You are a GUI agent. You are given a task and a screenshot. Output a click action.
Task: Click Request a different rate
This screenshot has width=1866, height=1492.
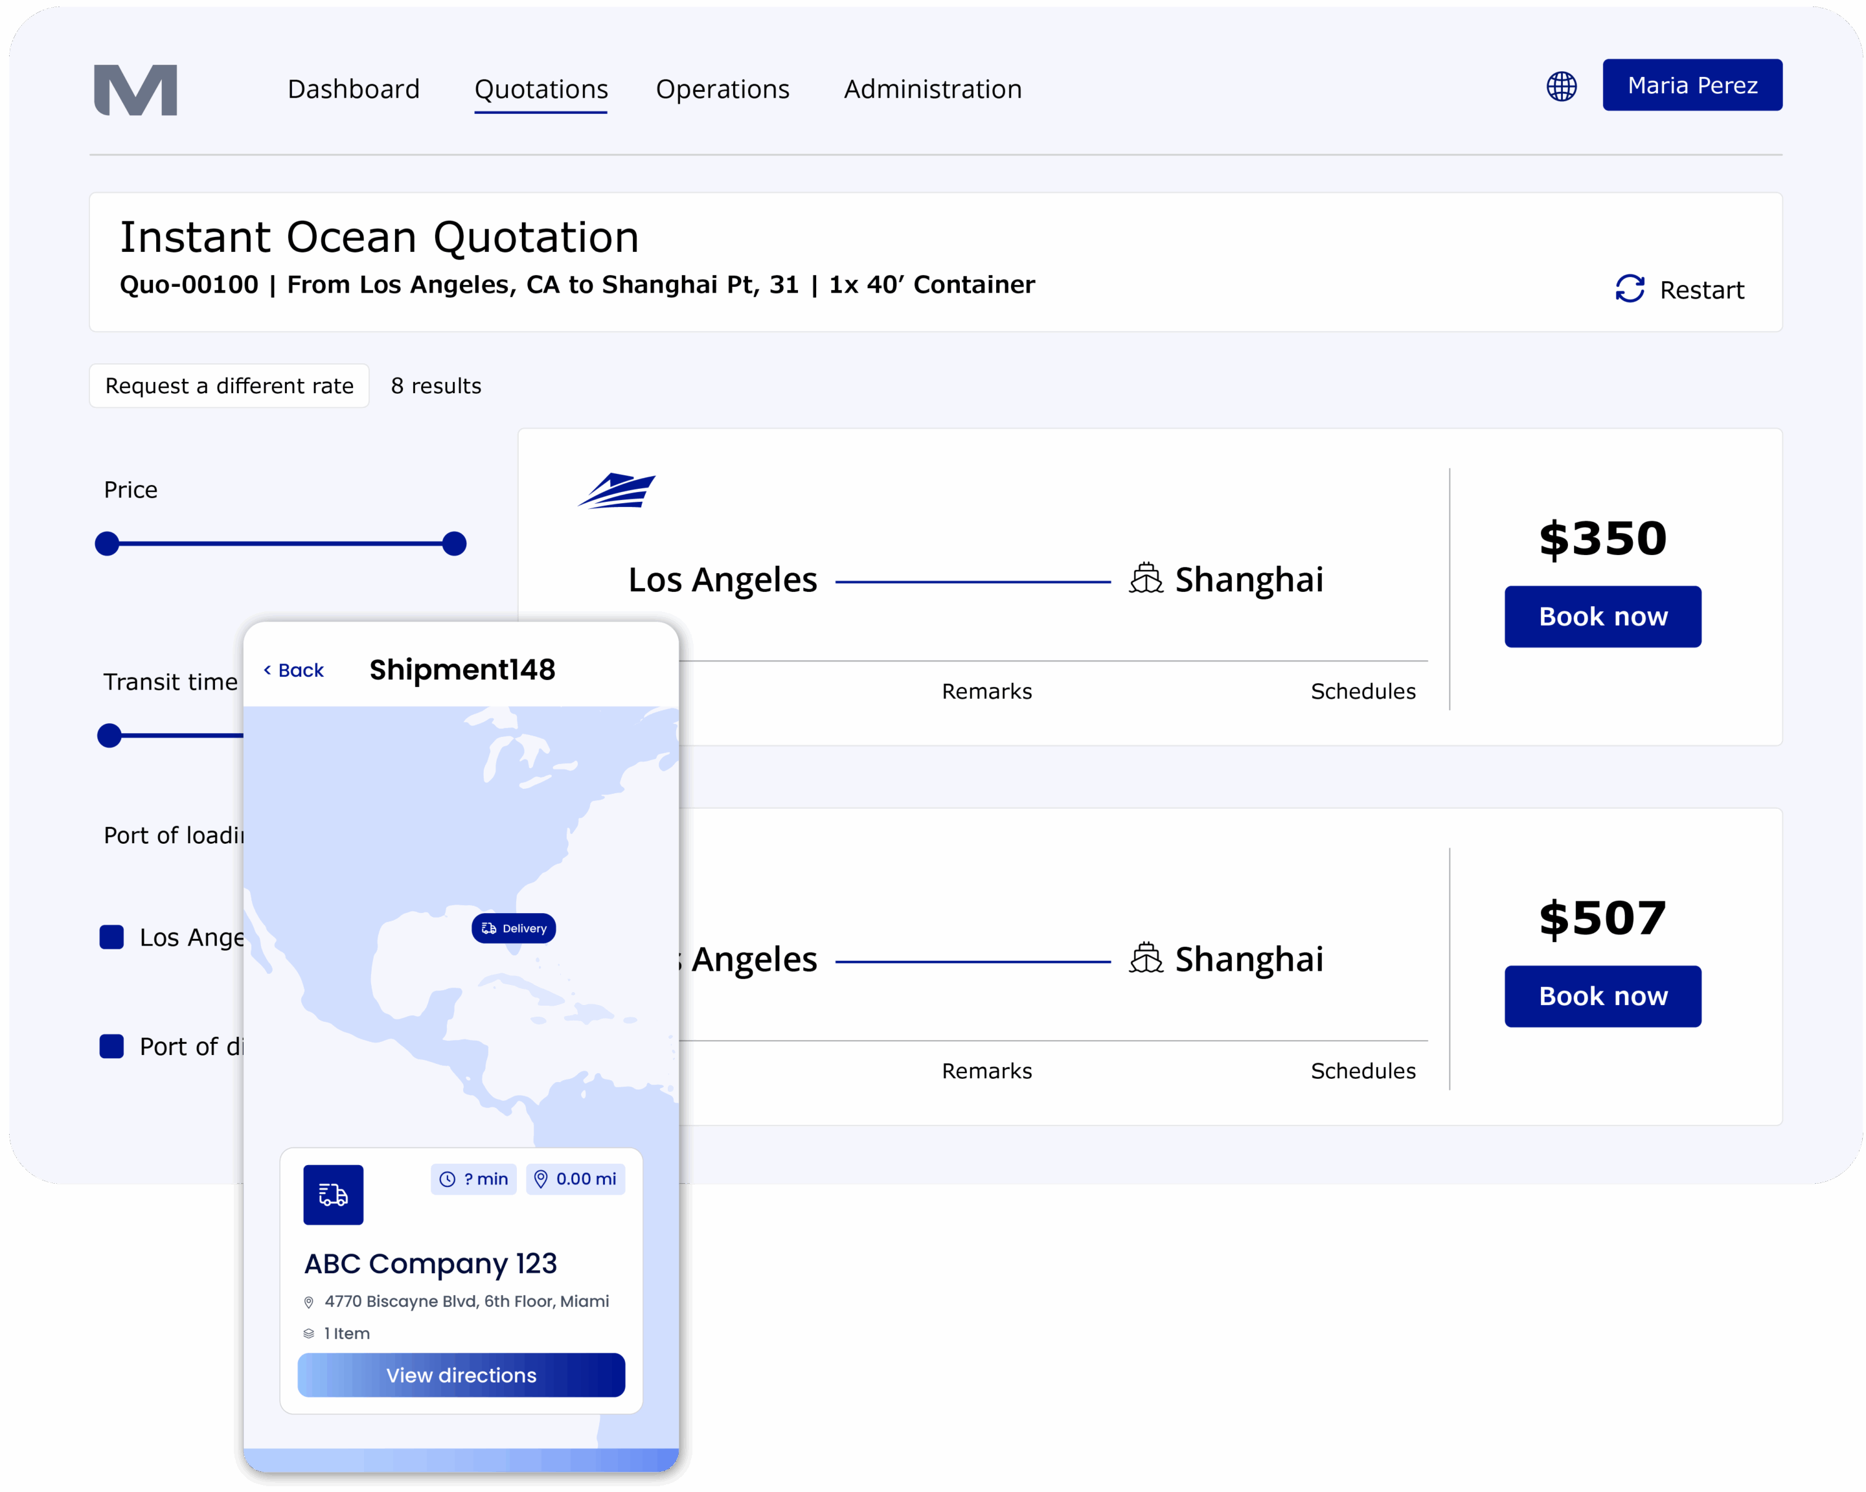[229, 386]
